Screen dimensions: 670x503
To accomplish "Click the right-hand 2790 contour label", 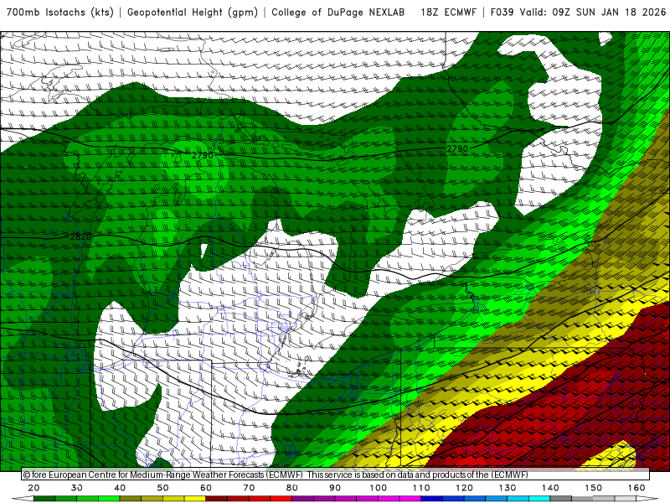I will pos(457,149).
